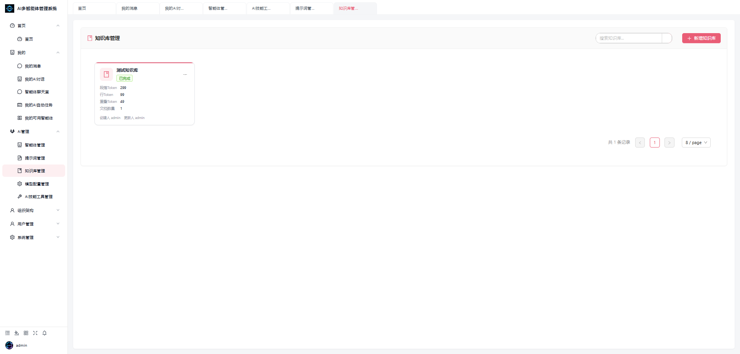Open the theme color paint-bucket icon
The image size is (740, 354).
[x=17, y=333]
